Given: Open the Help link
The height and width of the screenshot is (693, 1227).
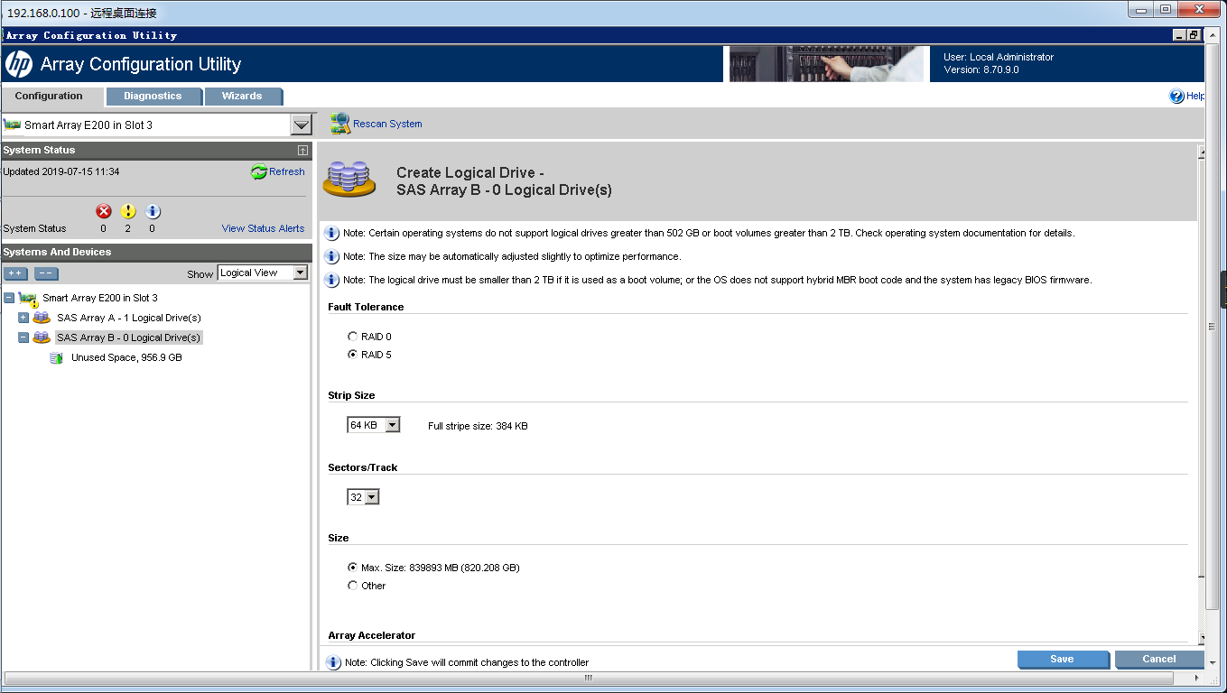Looking at the screenshot, I should pyautogui.click(x=1195, y=96).
